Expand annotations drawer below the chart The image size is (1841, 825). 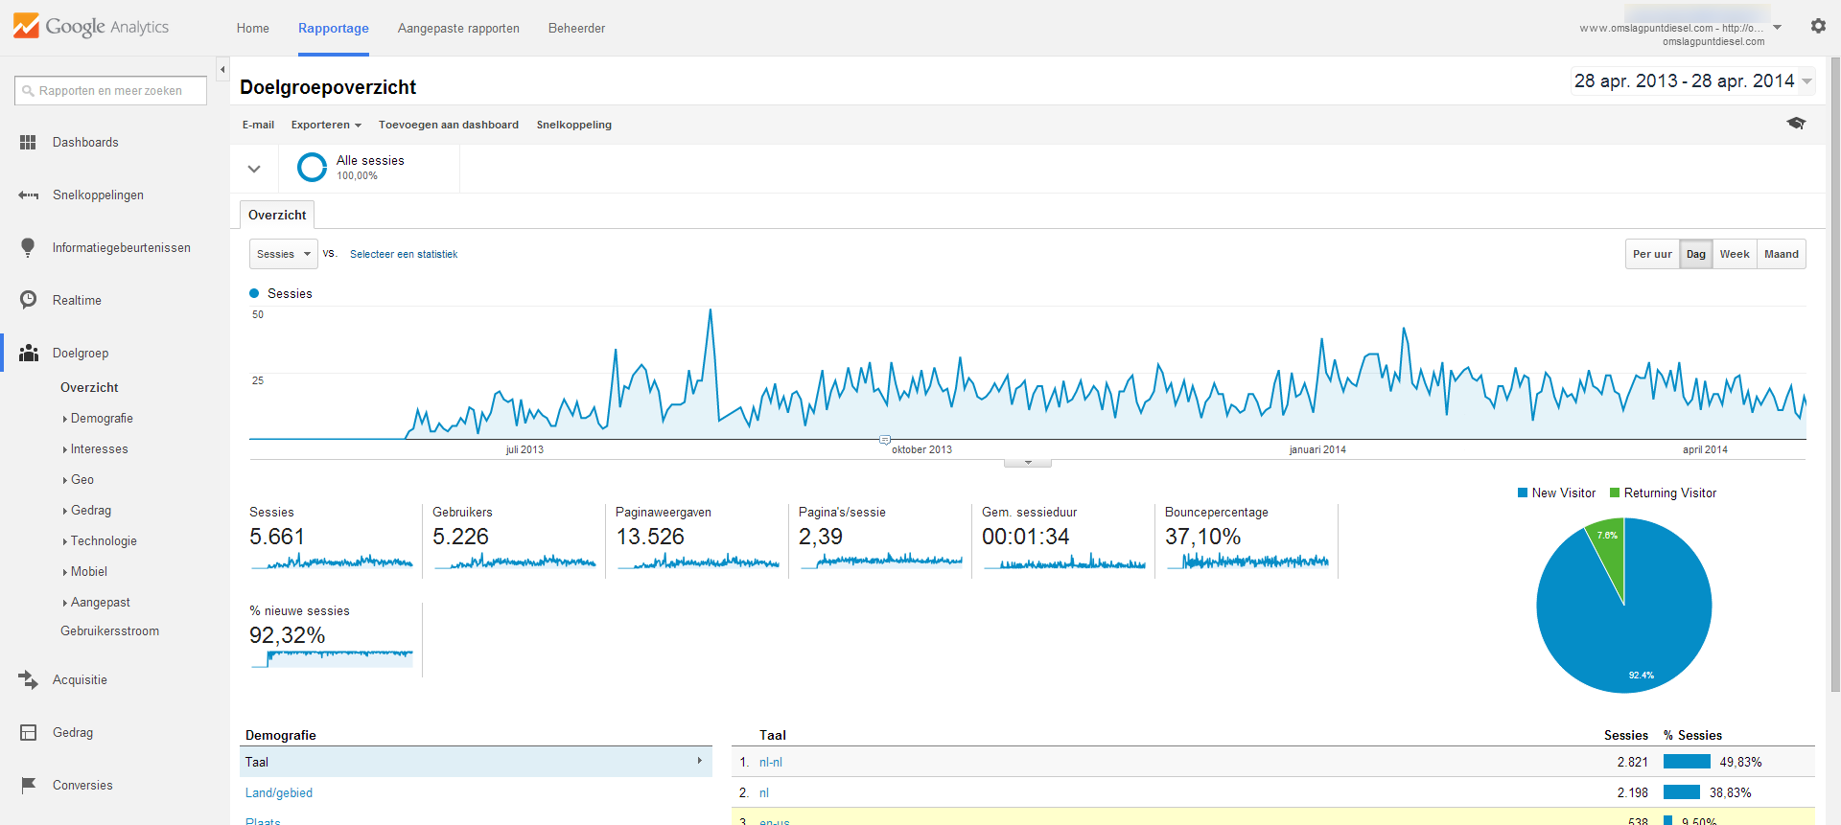[1028, 463]
